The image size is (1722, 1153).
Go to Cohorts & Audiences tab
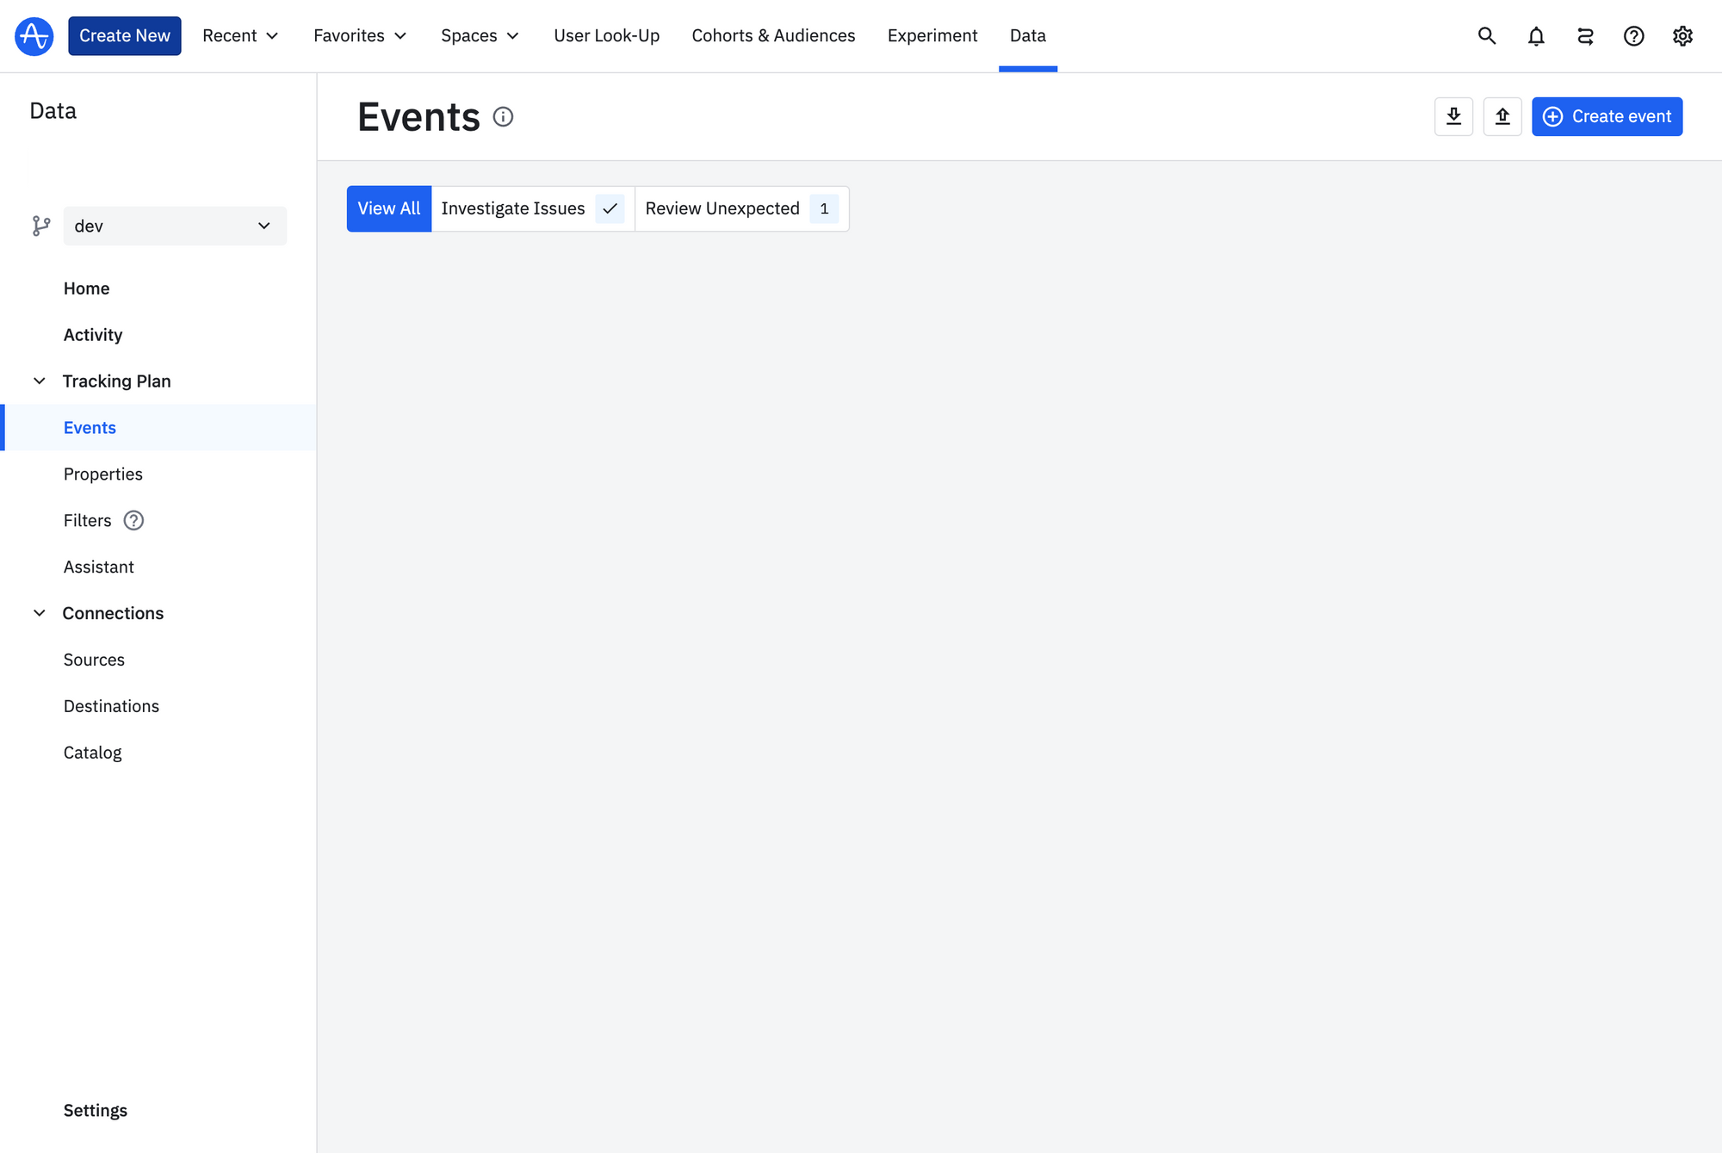(773, 36)
